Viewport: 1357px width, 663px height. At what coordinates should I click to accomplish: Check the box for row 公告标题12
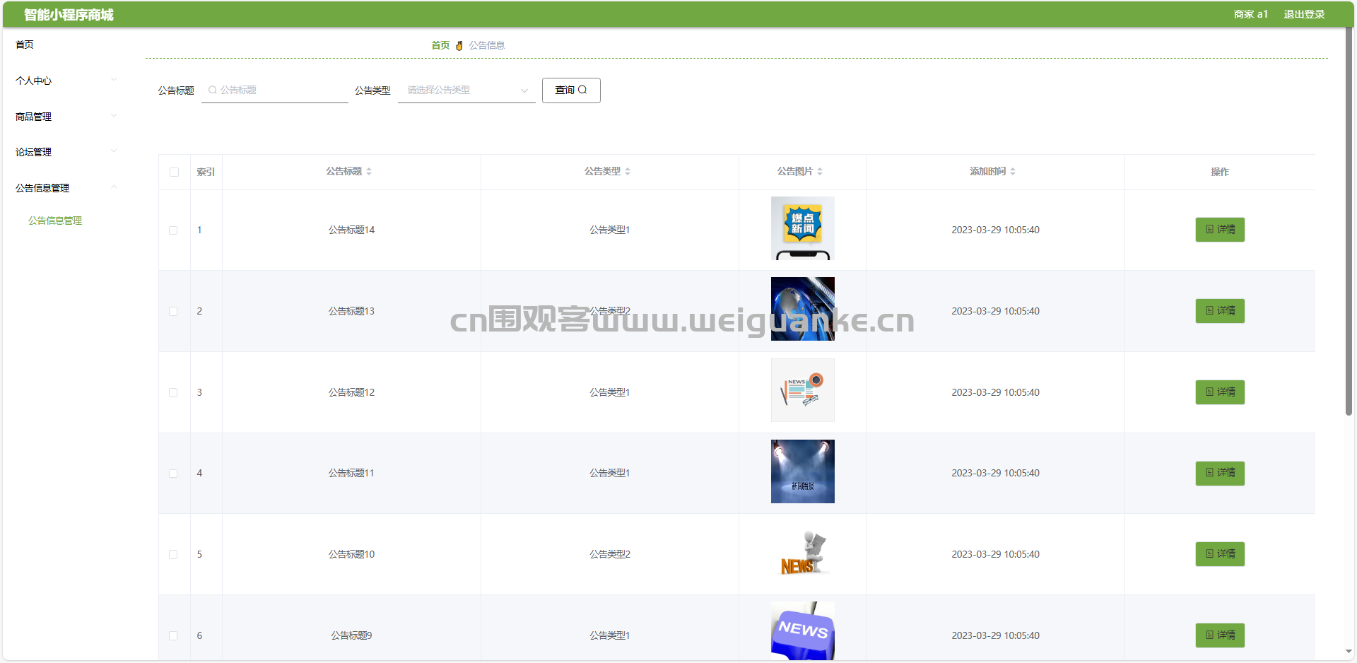[173, 392]
